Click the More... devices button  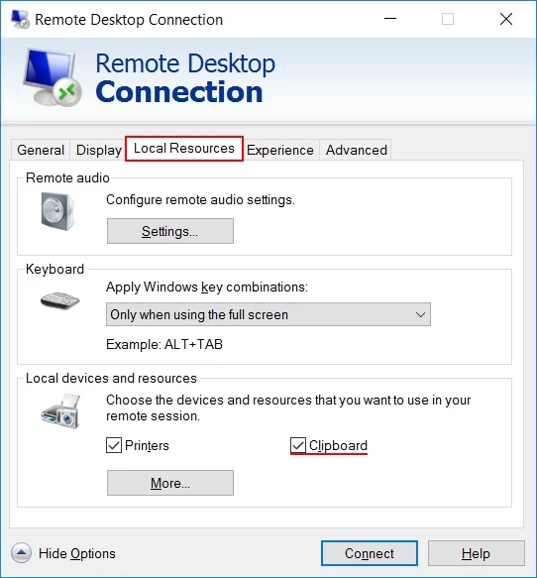[170, 483]
